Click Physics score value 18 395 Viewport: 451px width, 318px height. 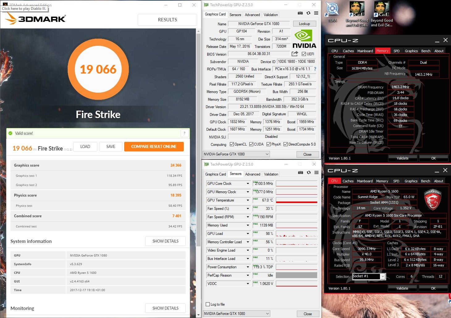[x=176, y=195]
